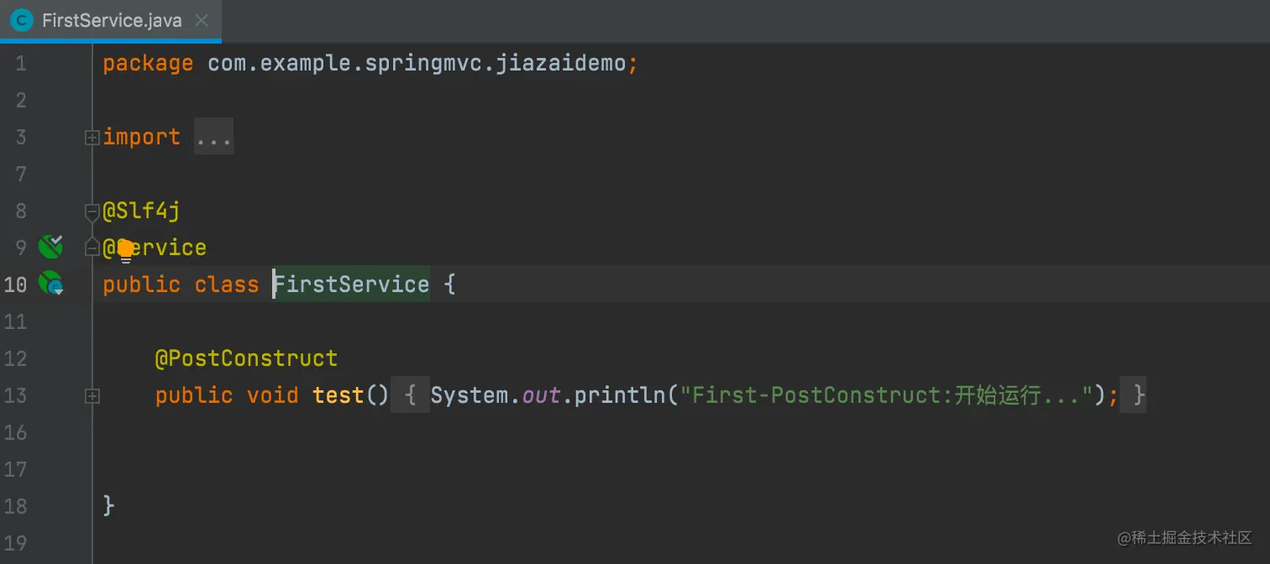Viewport: 1270px width, 564px height.
Task: Click the package name com.example.springmvc.jiazaidemo
Action: (417, 64)
